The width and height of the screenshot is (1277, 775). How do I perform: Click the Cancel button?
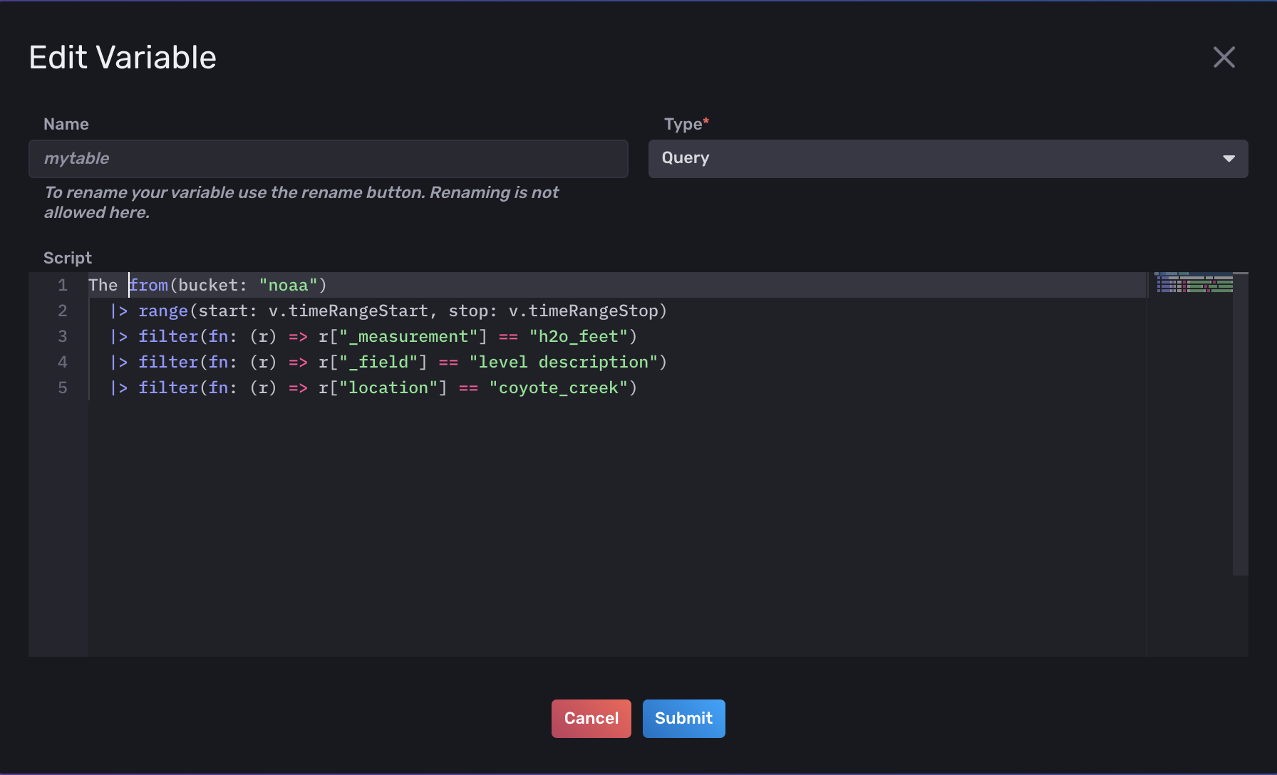coord(591,718)
